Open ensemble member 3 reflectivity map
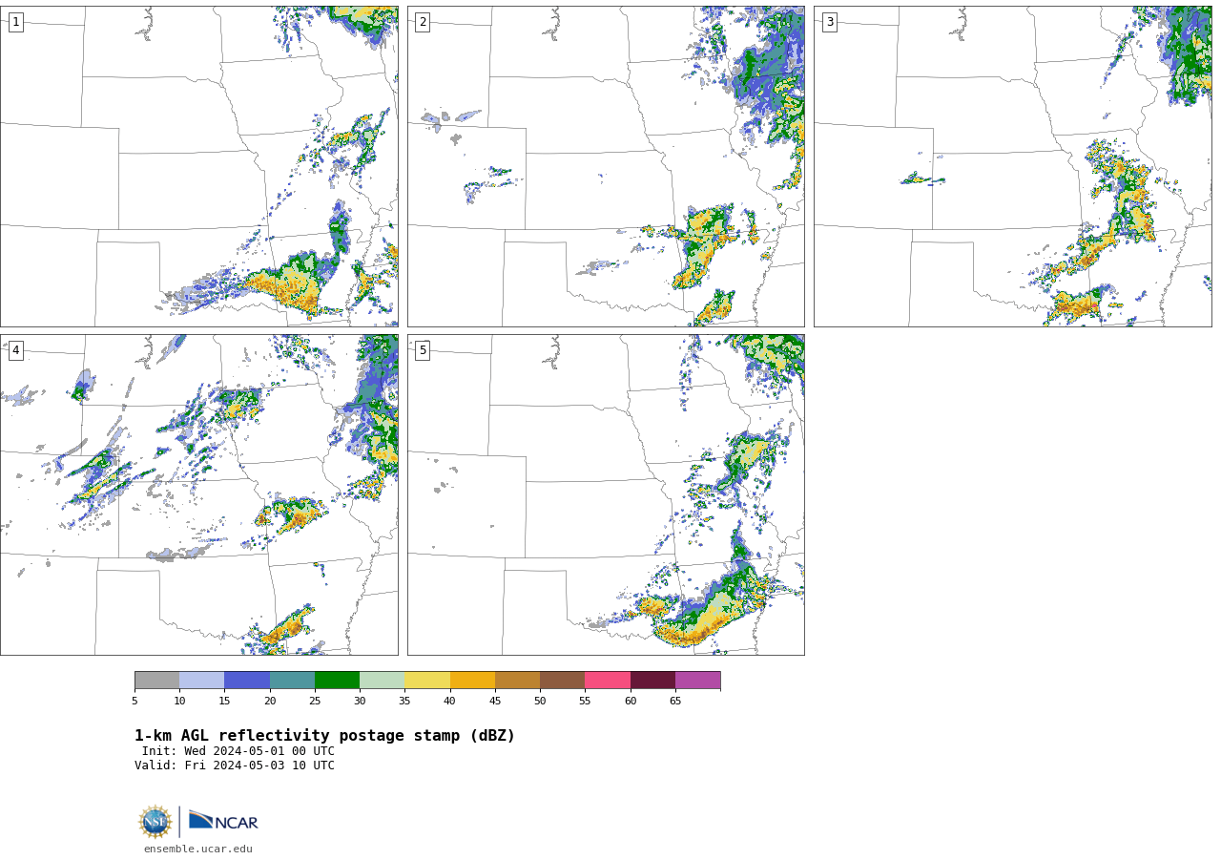This screenshot has width=1221, height=860. pyautogui.click(x=1012, y=166)
